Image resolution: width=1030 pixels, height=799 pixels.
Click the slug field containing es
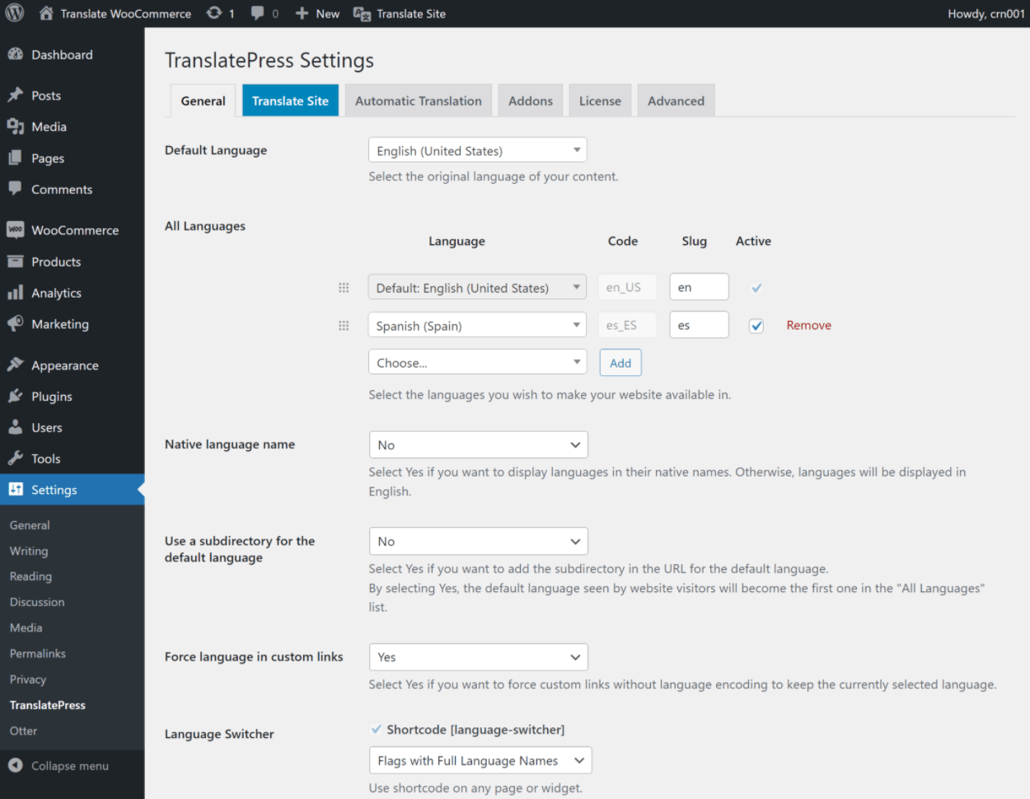[699, 325]
